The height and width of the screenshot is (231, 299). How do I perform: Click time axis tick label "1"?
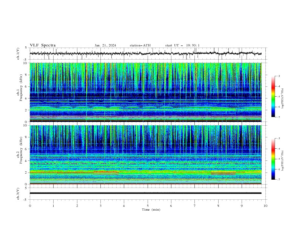tap(53, 206)
